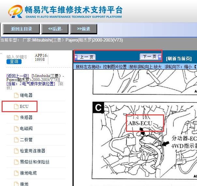
Task: Open the next page with 下一页
Action: click(x=150, y=57)
